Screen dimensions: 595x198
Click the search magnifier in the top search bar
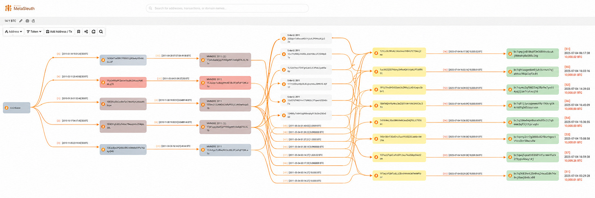151,8
